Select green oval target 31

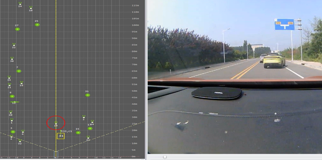[x=88, y=95]
